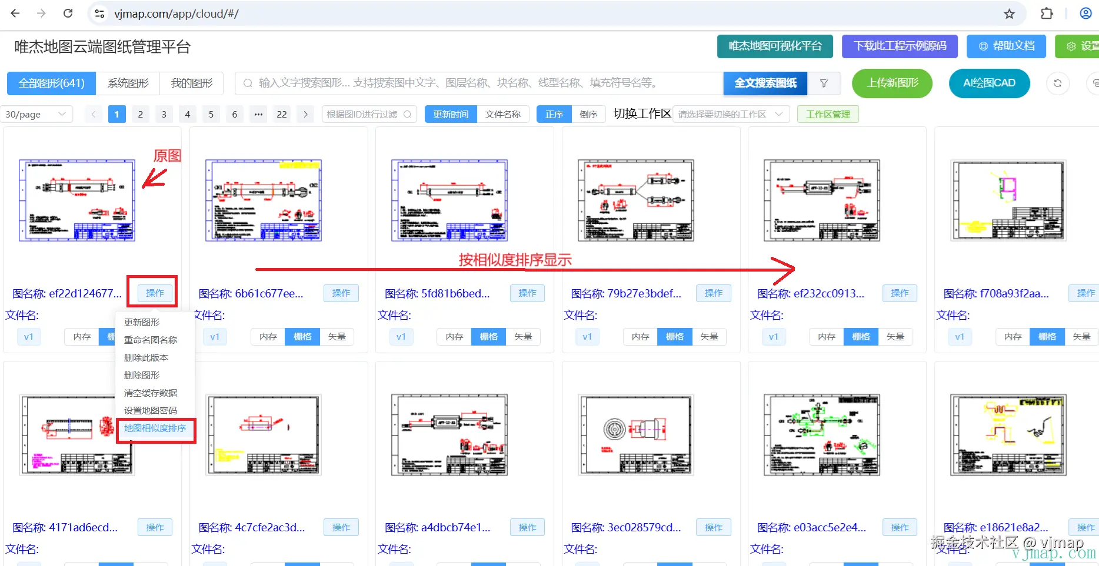Viewport: 1099px width, 566px height.
Task: Open the browser profile account icon
Action: (x=1086, y=14)
